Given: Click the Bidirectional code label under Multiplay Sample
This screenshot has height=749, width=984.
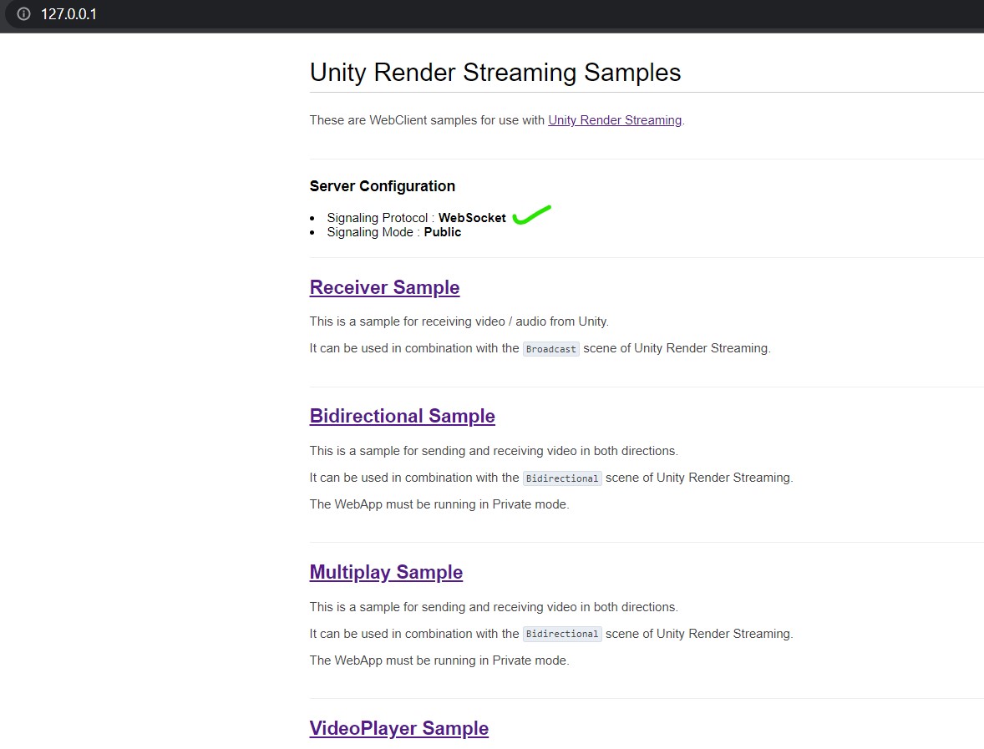Looking at the screenshot, I should pyautogui.click(x=562, y=634).
